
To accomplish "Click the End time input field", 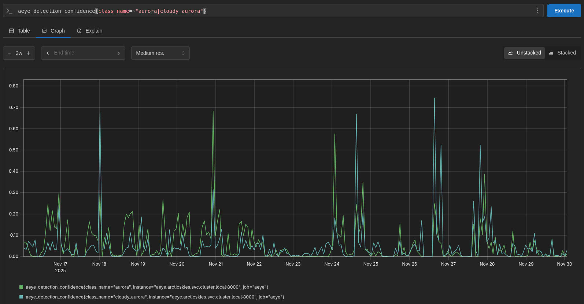I will [83, 53].
